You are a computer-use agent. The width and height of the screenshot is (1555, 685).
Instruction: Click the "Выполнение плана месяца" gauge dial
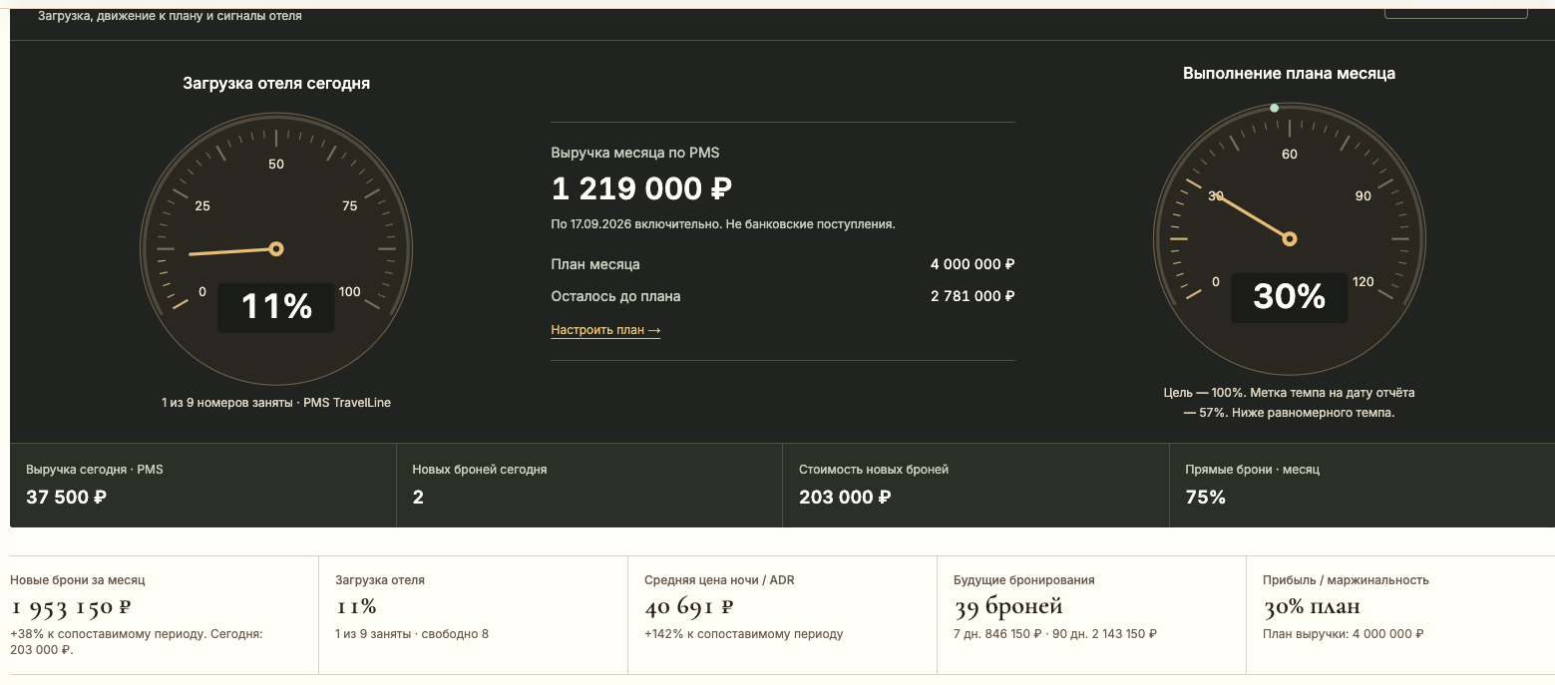click(x=1290, y=239)
